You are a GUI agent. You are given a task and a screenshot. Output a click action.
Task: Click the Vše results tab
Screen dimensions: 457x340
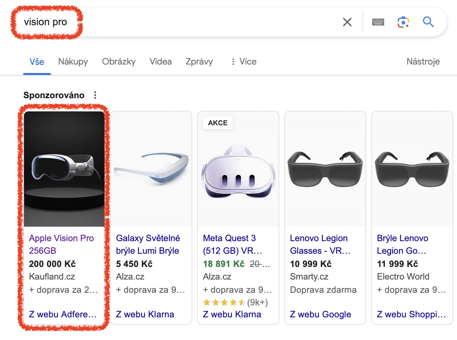coord(37,62)
